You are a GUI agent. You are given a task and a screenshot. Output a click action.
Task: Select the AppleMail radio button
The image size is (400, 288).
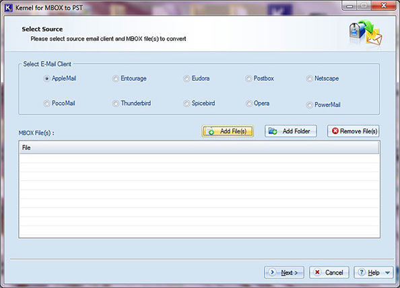(x=46, y=79)
